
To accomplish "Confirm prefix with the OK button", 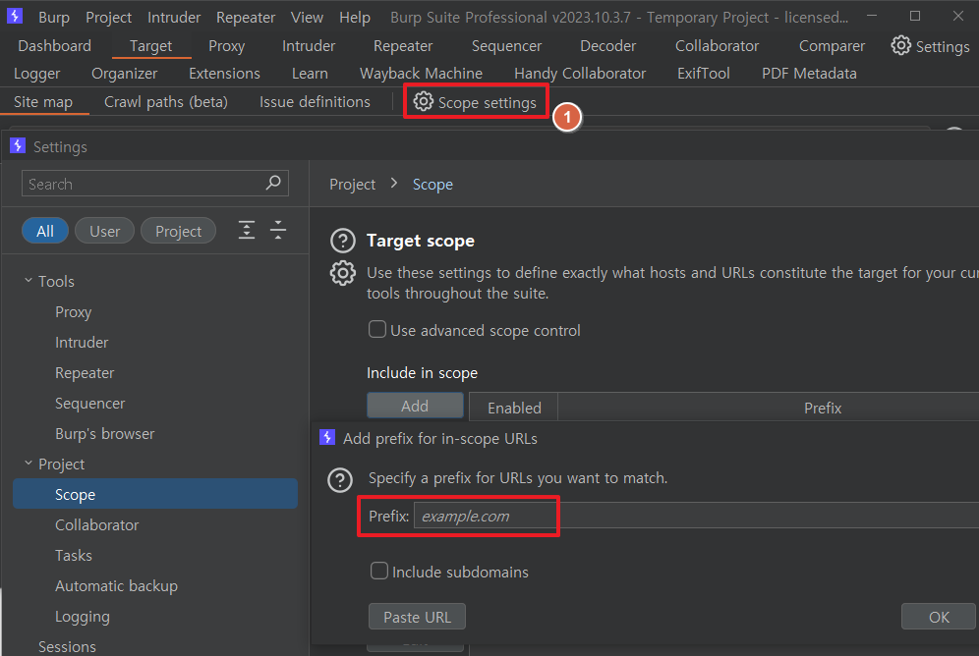I will point(939,617).
